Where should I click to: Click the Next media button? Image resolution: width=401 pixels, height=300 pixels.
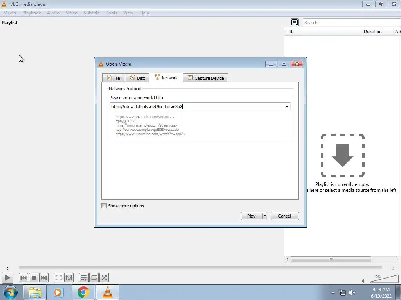point(44,278)
